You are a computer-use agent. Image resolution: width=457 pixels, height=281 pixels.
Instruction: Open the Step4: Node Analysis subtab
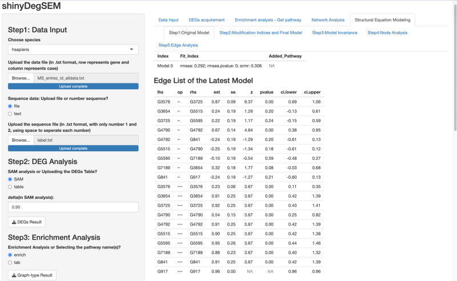click(387, 33)
